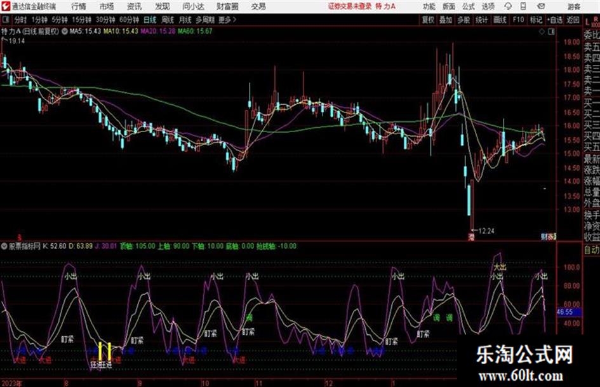Select the 周线 weekly period tab
Viewport: 600px width, 387px height.
tap(168, 20)
